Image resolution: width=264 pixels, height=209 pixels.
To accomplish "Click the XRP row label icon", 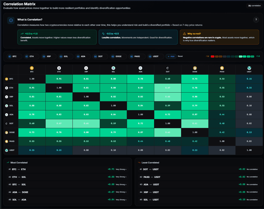I will (7, 97).
